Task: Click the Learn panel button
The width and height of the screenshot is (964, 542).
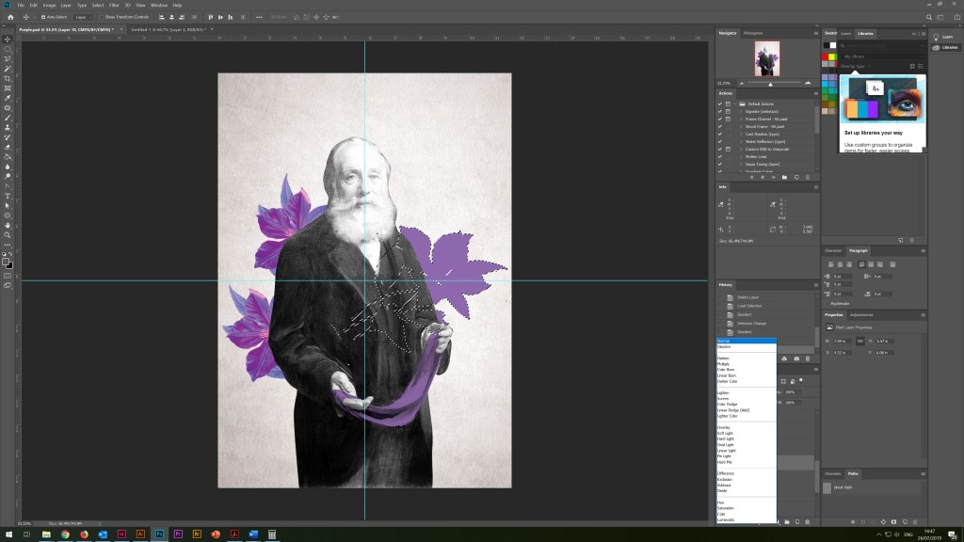Action: (x=943, y=37)
